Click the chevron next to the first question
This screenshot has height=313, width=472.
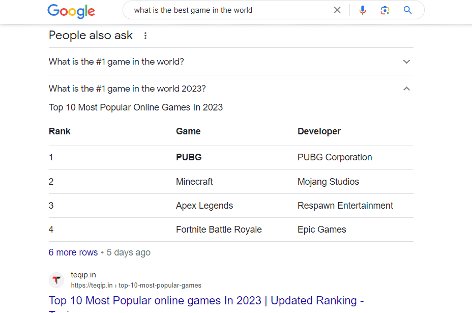406,61
